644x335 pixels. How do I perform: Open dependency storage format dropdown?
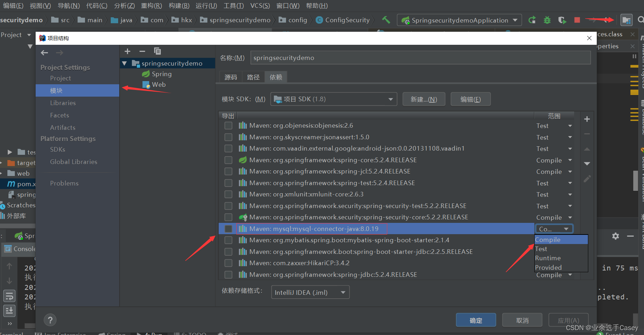(310, 292)
